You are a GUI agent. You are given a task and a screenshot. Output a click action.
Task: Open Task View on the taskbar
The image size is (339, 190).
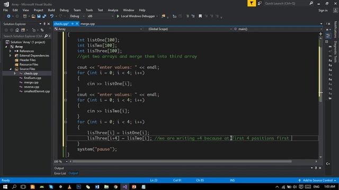tap(23, 187)
